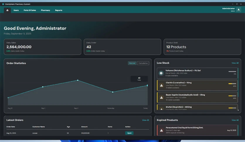Click the $10,000.00 order amount
Screen dimensions: 245x142
[85, 133]
